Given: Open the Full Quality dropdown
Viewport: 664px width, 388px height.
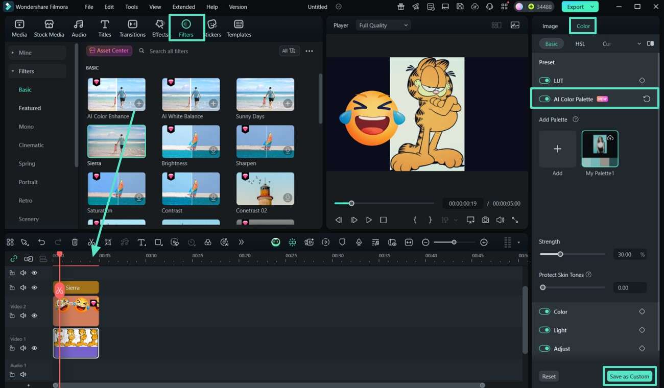Looking at the screenshot, I should [x=384, y=25].
